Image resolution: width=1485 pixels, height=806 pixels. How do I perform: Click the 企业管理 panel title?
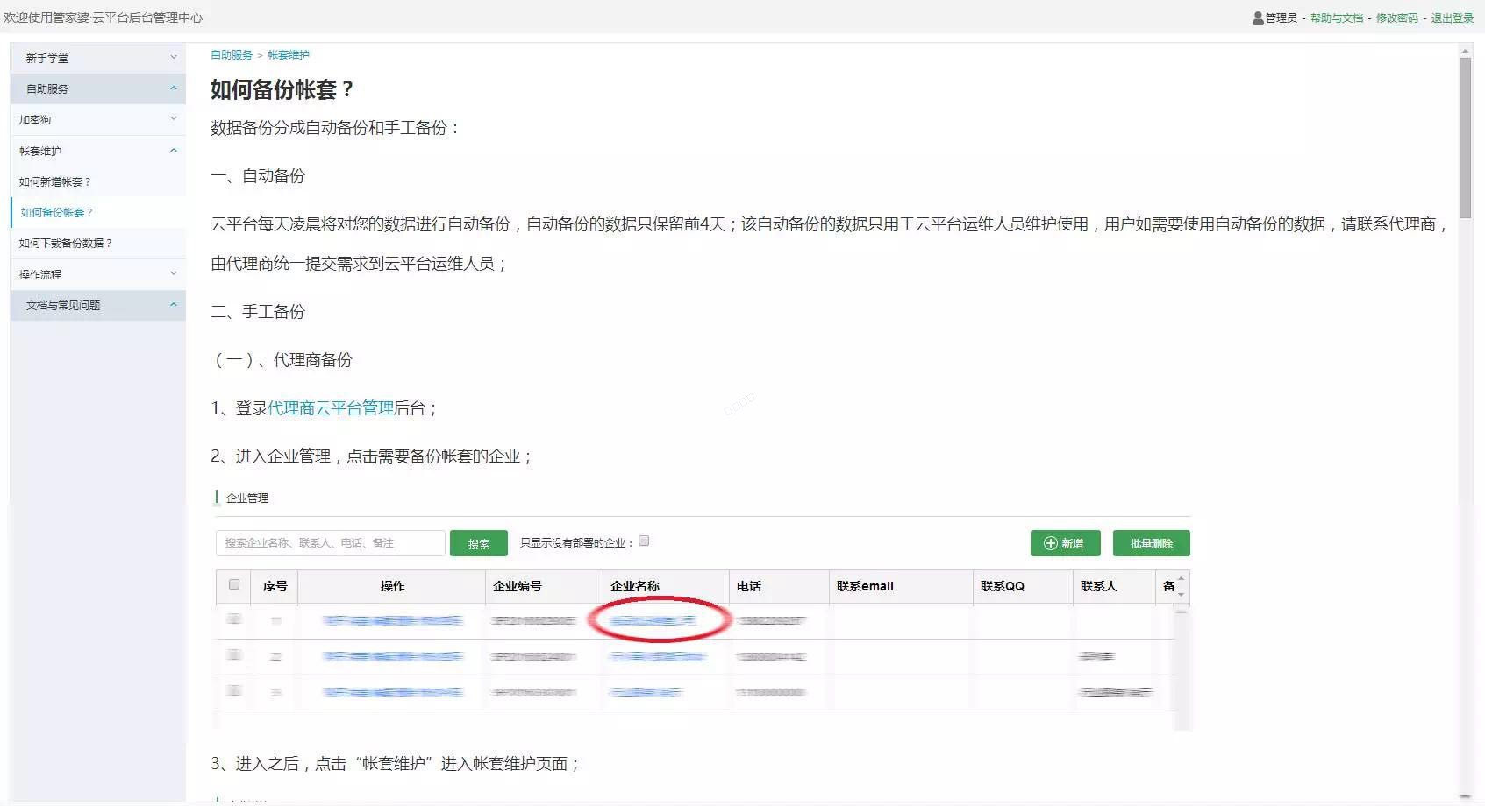tap(247, 498)
